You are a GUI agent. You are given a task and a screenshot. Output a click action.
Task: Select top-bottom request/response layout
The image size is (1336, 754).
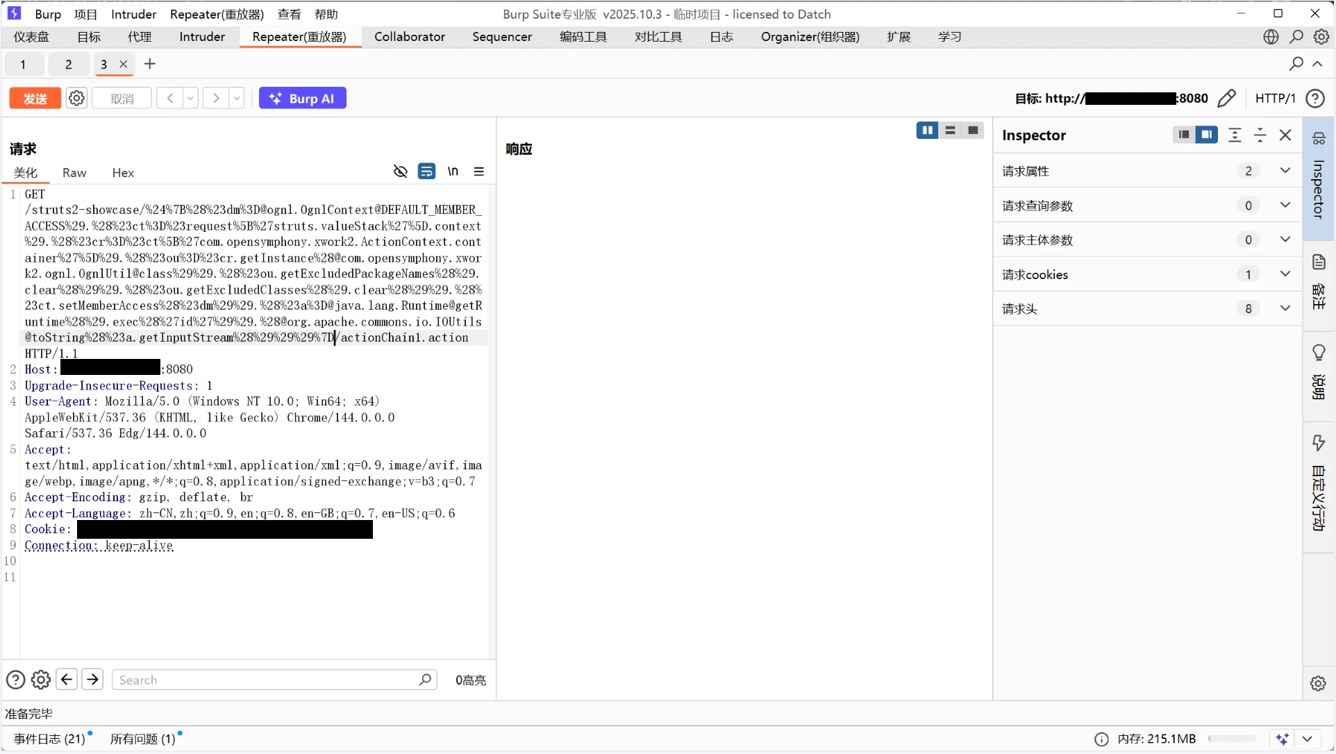click(x=950, y=131)
